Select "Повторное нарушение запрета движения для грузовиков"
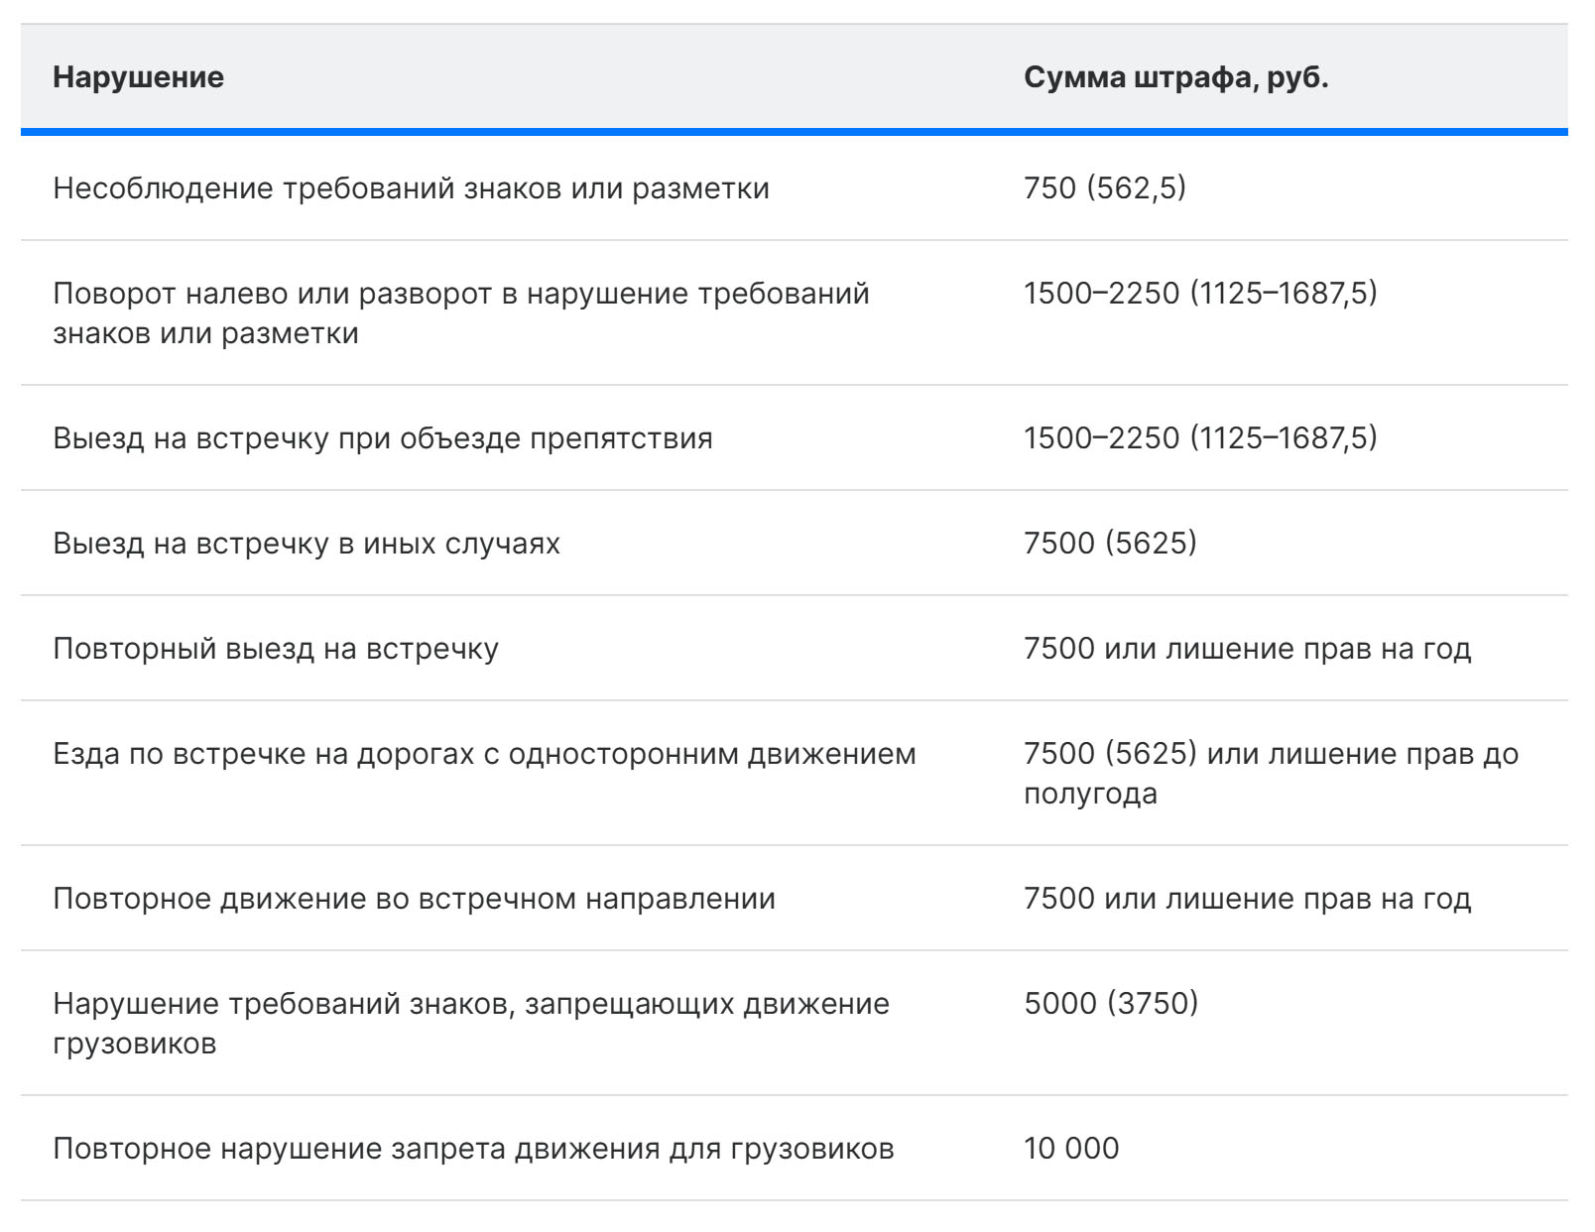 473,1149
